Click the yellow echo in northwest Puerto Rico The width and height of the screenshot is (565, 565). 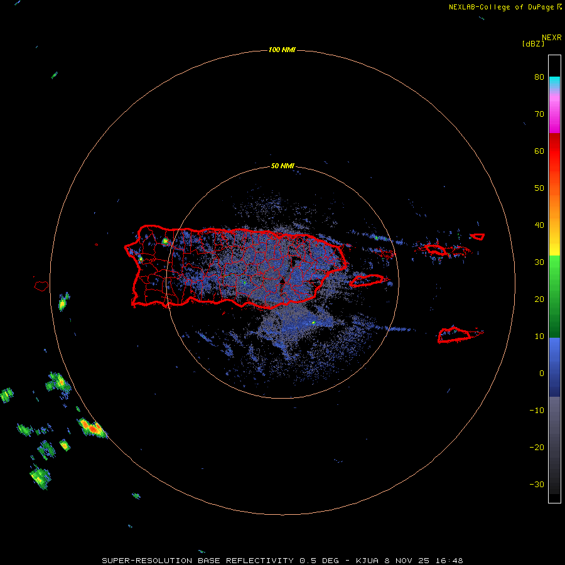[165, 241]
